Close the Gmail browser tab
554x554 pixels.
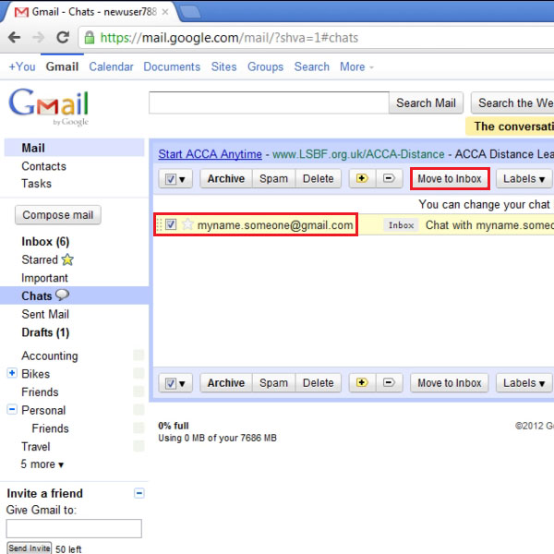165,12
